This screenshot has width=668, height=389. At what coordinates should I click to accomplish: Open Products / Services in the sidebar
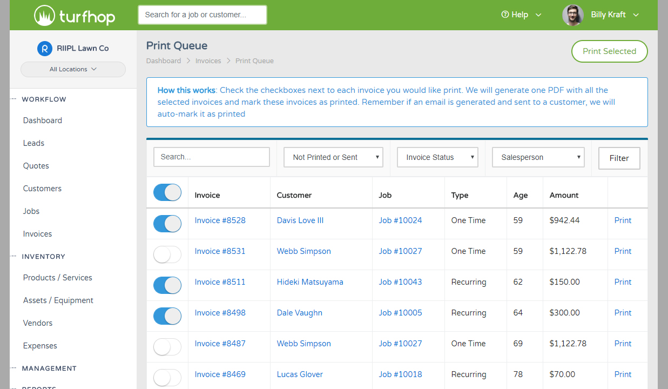point(57,278)
